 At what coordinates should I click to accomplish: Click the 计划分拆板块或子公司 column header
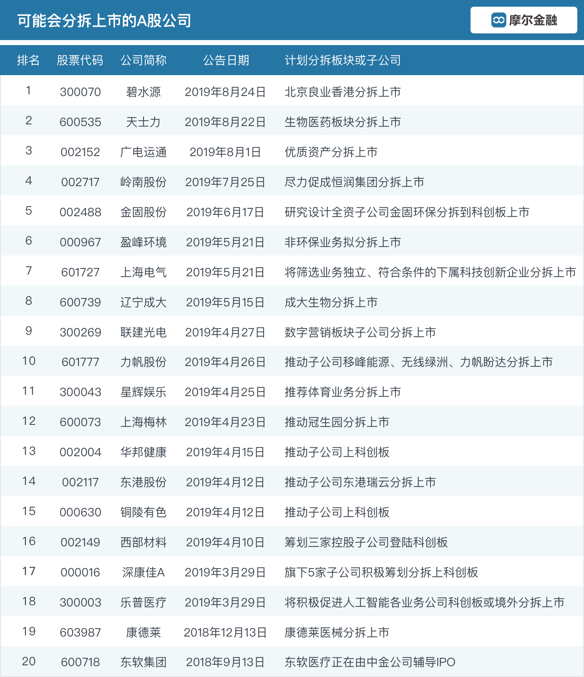pos(342,61)
